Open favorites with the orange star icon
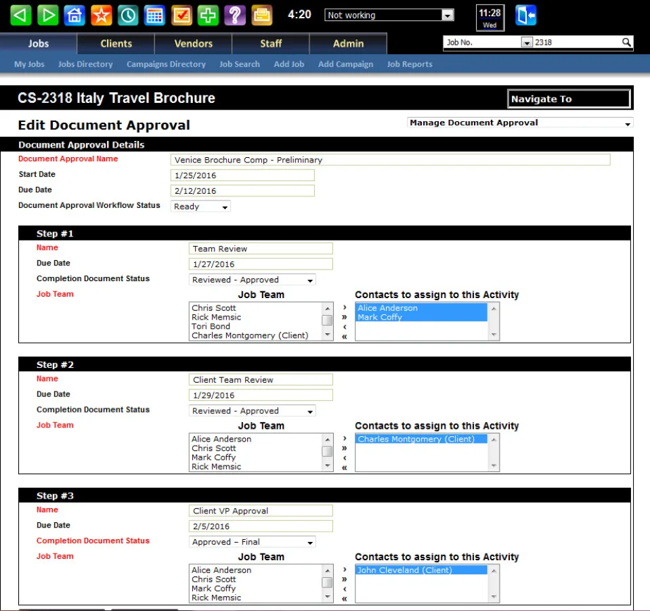Screen dimensions: 650x611 pyautogui.click(x=101, y=16)
